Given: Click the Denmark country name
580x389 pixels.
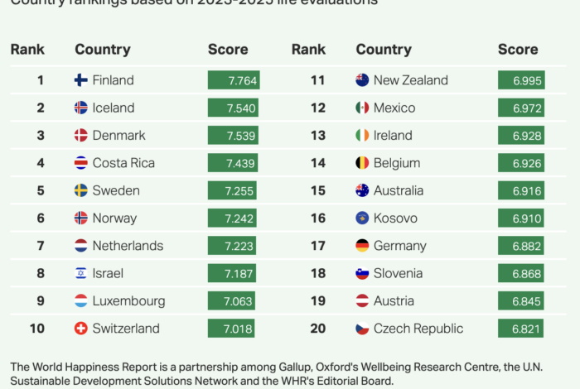Looking at the screenshot, I should pyautogui.click(x=118, y=136).
